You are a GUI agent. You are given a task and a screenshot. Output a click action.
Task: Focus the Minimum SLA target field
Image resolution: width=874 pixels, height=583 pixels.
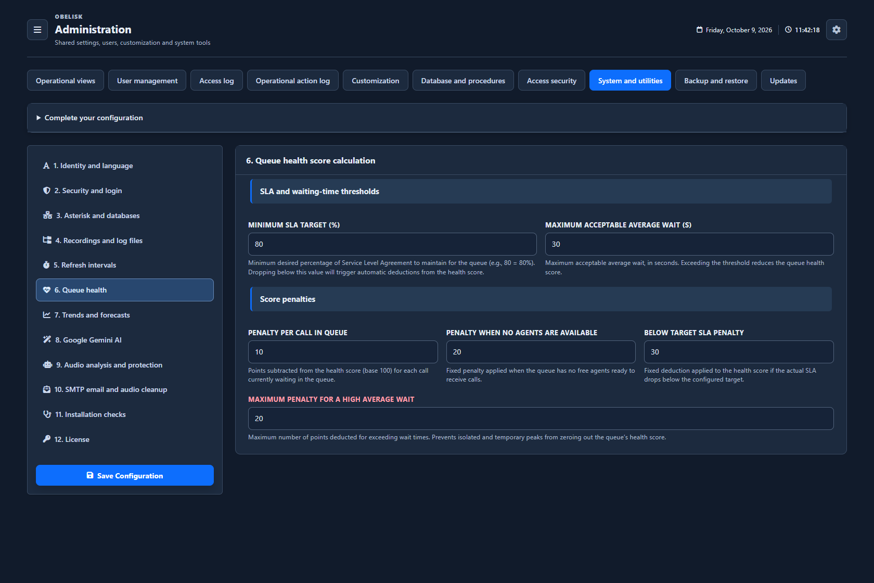pyautogui.click(x=392, y=244)
